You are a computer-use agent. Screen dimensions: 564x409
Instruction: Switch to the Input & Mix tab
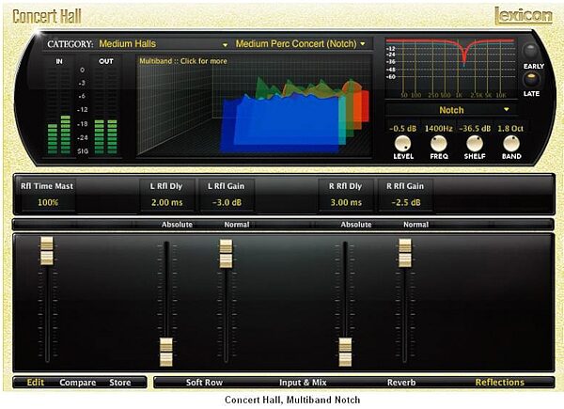click(x=303, y=382)
